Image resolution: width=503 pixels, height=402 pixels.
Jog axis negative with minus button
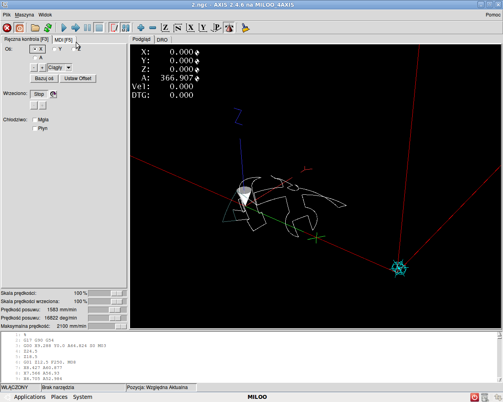tap(34, 68)
